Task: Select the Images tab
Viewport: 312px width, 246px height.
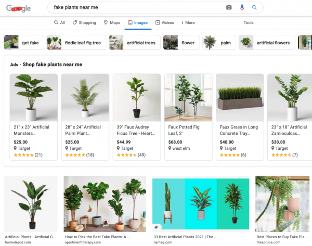Action: pos(138,22)
